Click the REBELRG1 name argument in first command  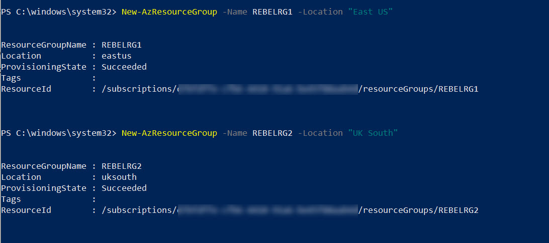[x=272, y=12]
